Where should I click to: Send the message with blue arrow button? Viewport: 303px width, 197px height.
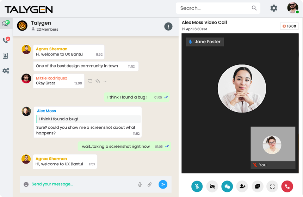click(163, 184)
